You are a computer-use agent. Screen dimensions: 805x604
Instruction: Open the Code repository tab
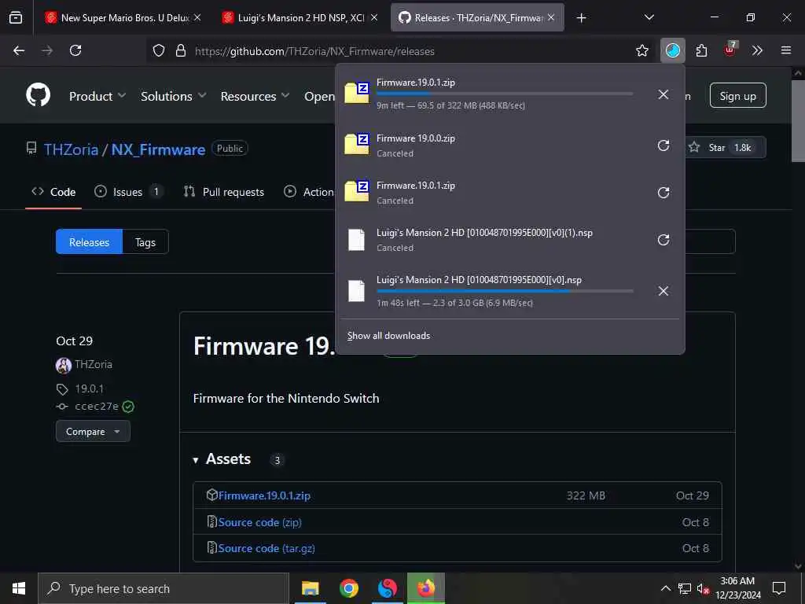coord(53,192)
